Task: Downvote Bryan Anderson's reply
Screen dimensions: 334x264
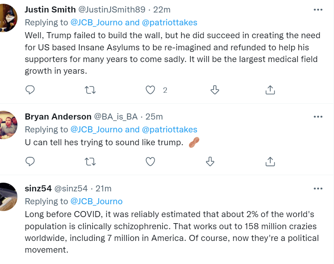Action: pos(210,162)
